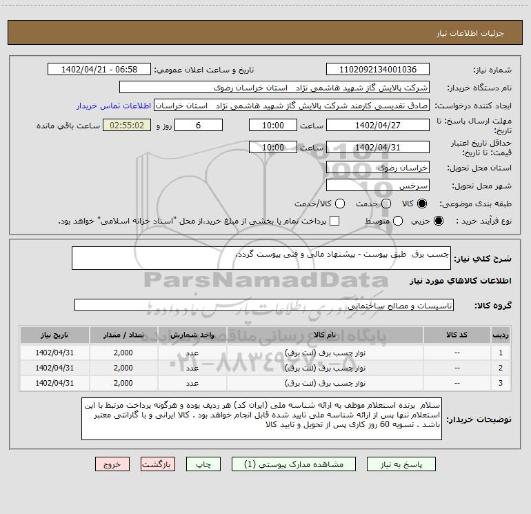Viewport: 531px width, 514px height.
Task: Click the پاسخ به نیاز button
Action: pyautogui.click(x=401, y=464)
